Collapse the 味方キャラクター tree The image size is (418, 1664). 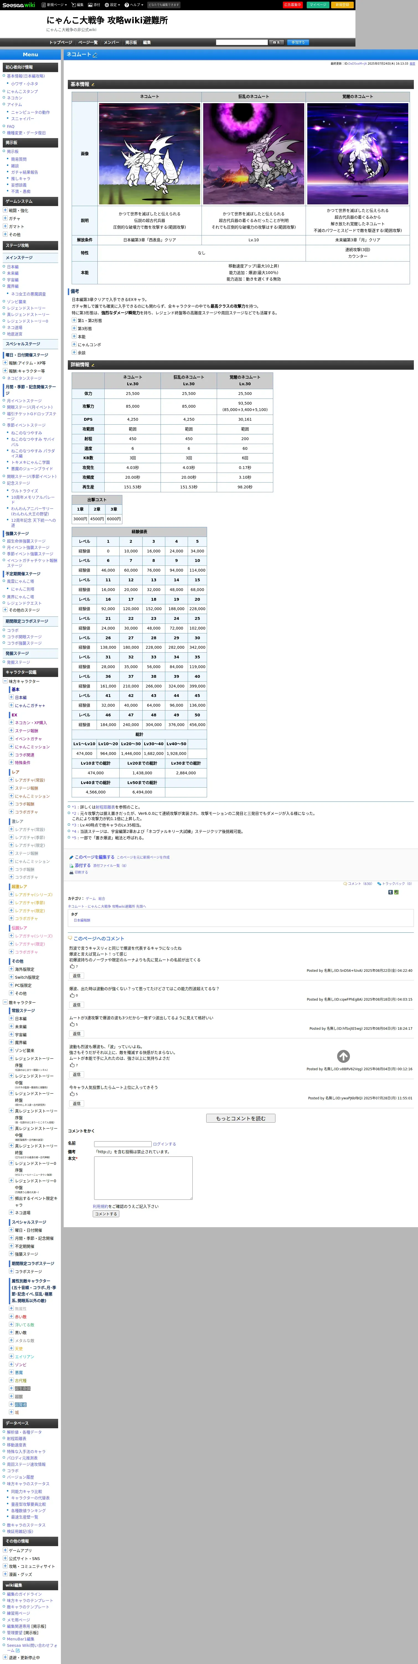click(x=5, y=681)
